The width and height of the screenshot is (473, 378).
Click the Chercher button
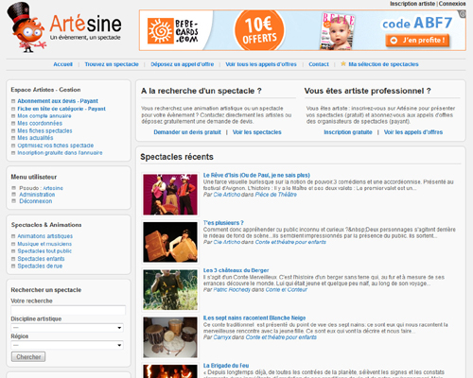click(28, 357)
